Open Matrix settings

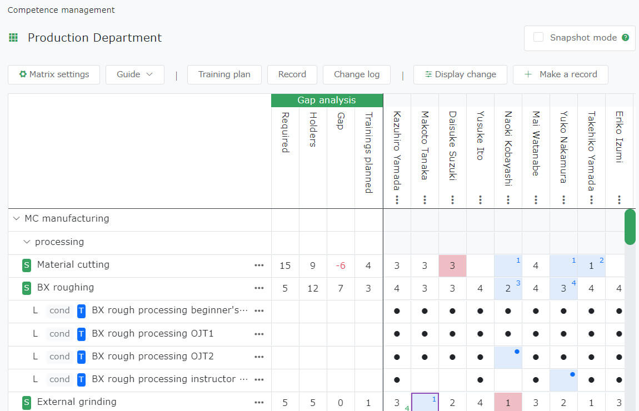pyautogui.click(x=54, y=74)
